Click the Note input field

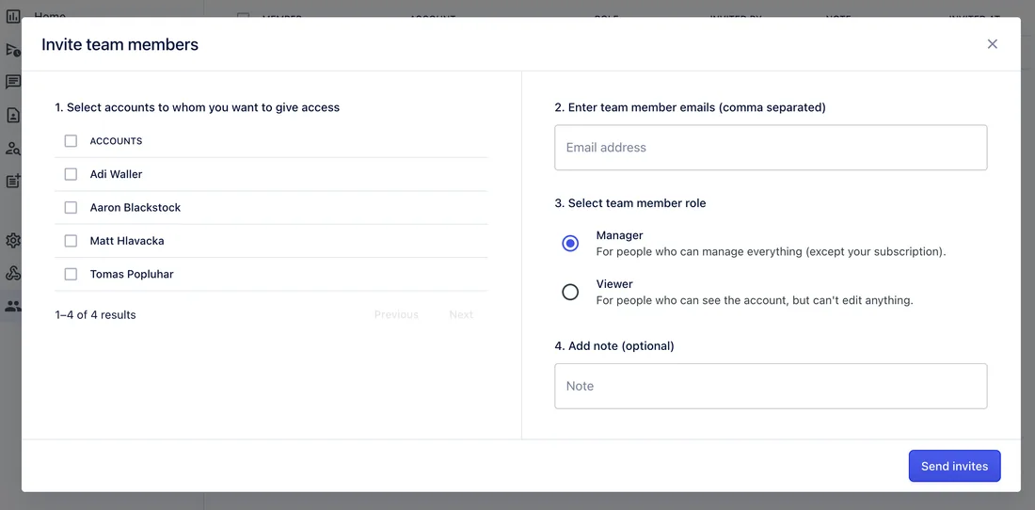(x=771, y=386)
